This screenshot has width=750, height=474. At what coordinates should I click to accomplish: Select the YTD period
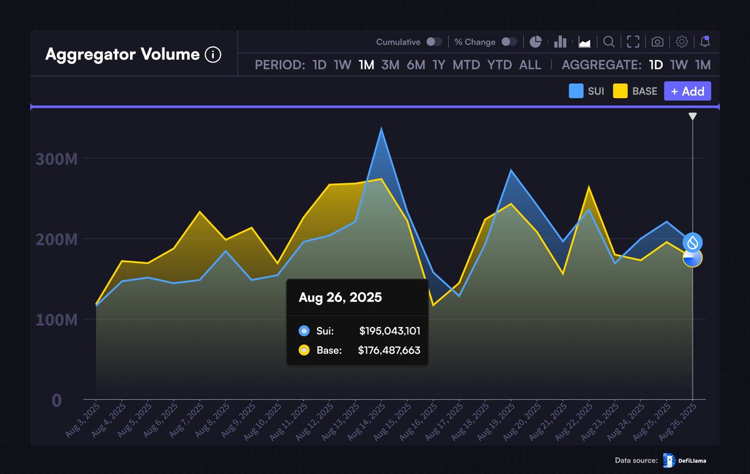click(x=500, y=65)
